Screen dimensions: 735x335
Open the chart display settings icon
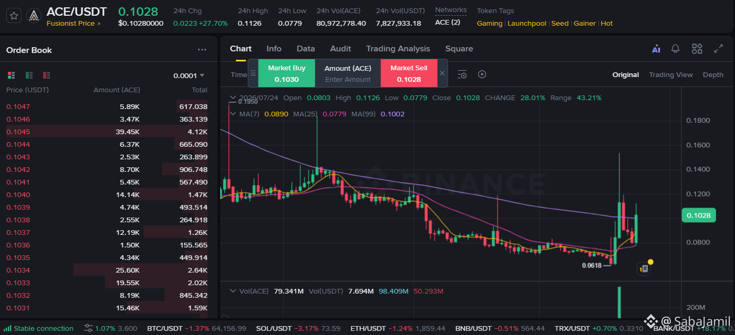click(462, 74)
